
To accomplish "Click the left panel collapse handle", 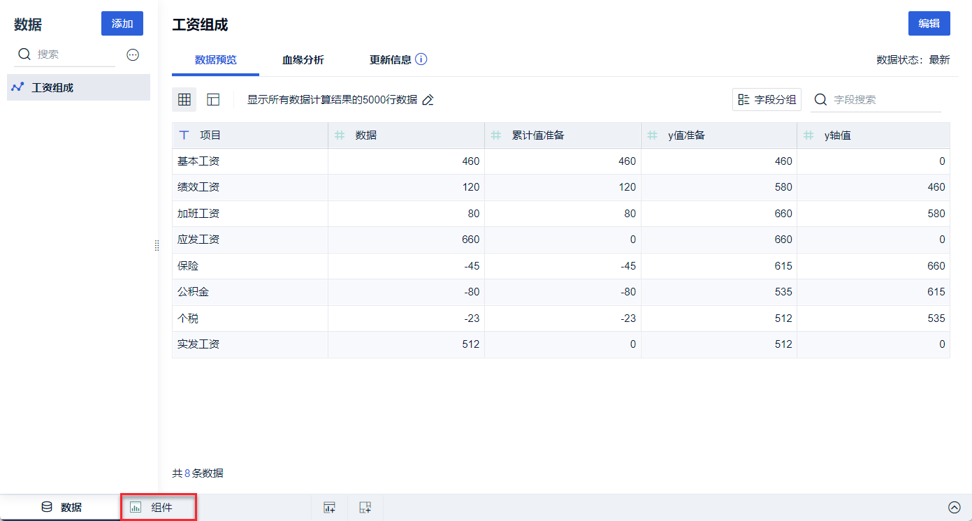I will 157,245.
